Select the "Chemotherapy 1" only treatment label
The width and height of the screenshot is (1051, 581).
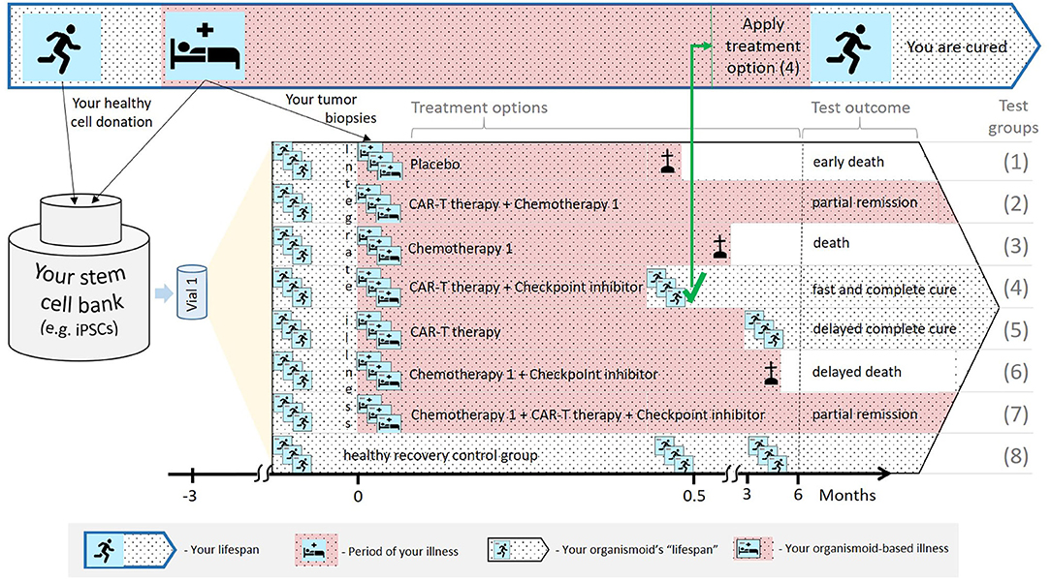[x=461, y=248]
